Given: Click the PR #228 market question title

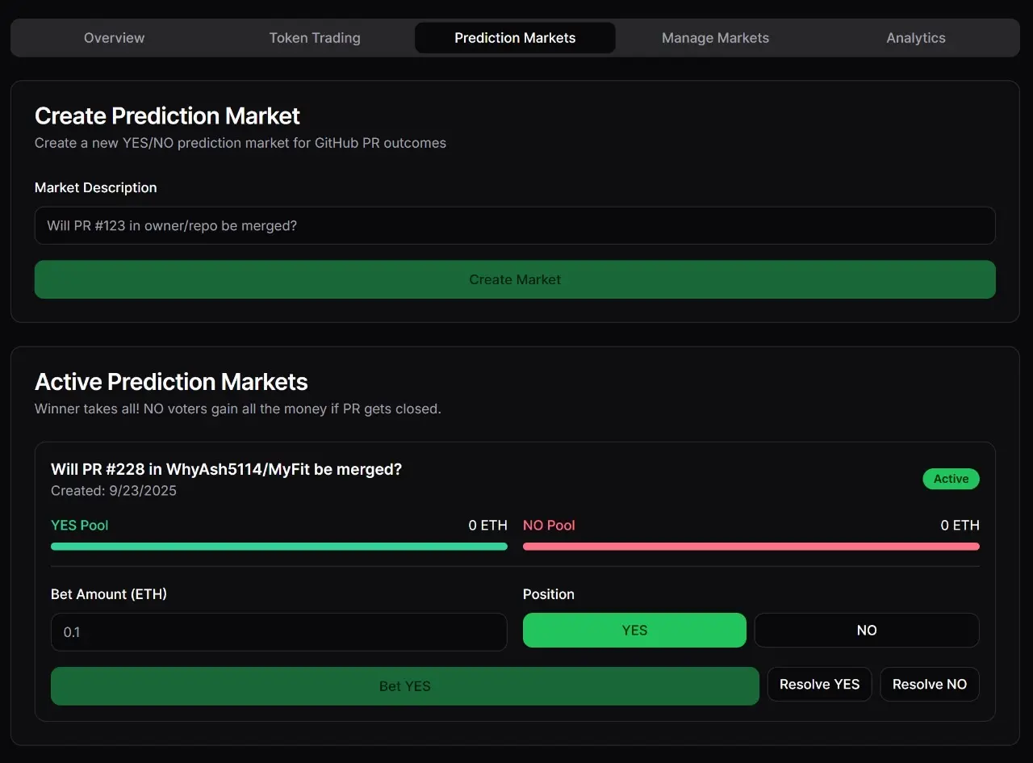Looking at the screenshot, I should coord(226,469).
